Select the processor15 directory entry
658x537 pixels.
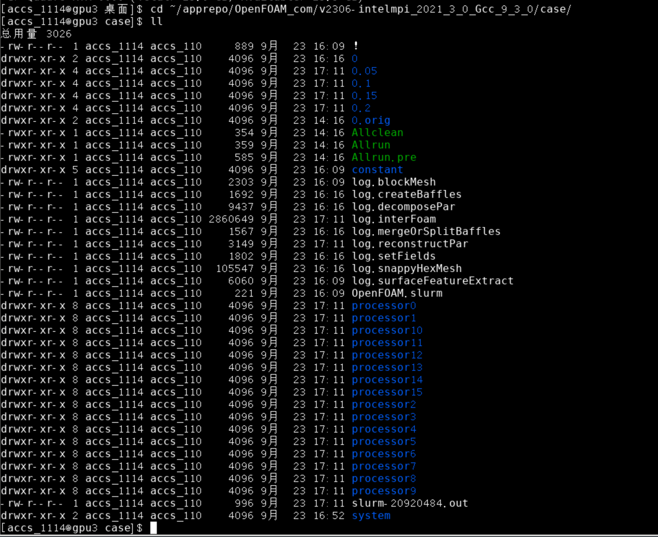[387, 392]
